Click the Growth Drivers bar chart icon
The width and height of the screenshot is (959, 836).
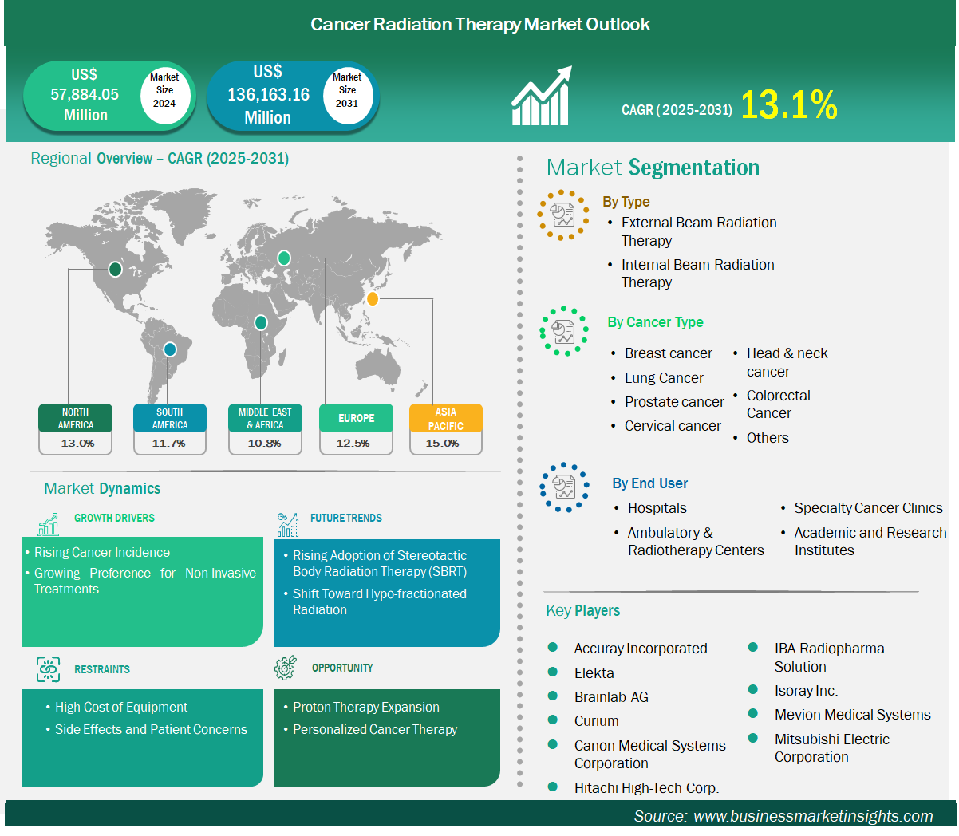click(x=48, y=523)
